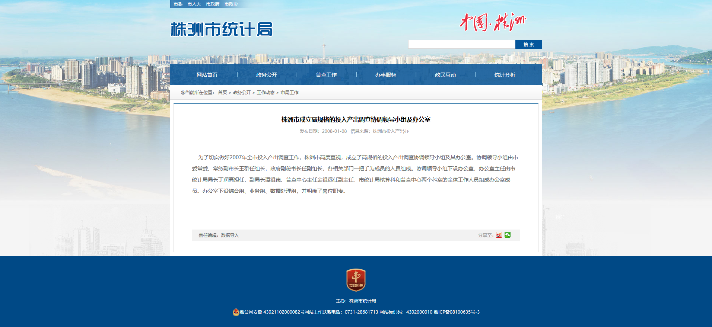Select 办事服务 in the navigation bar

386,75
